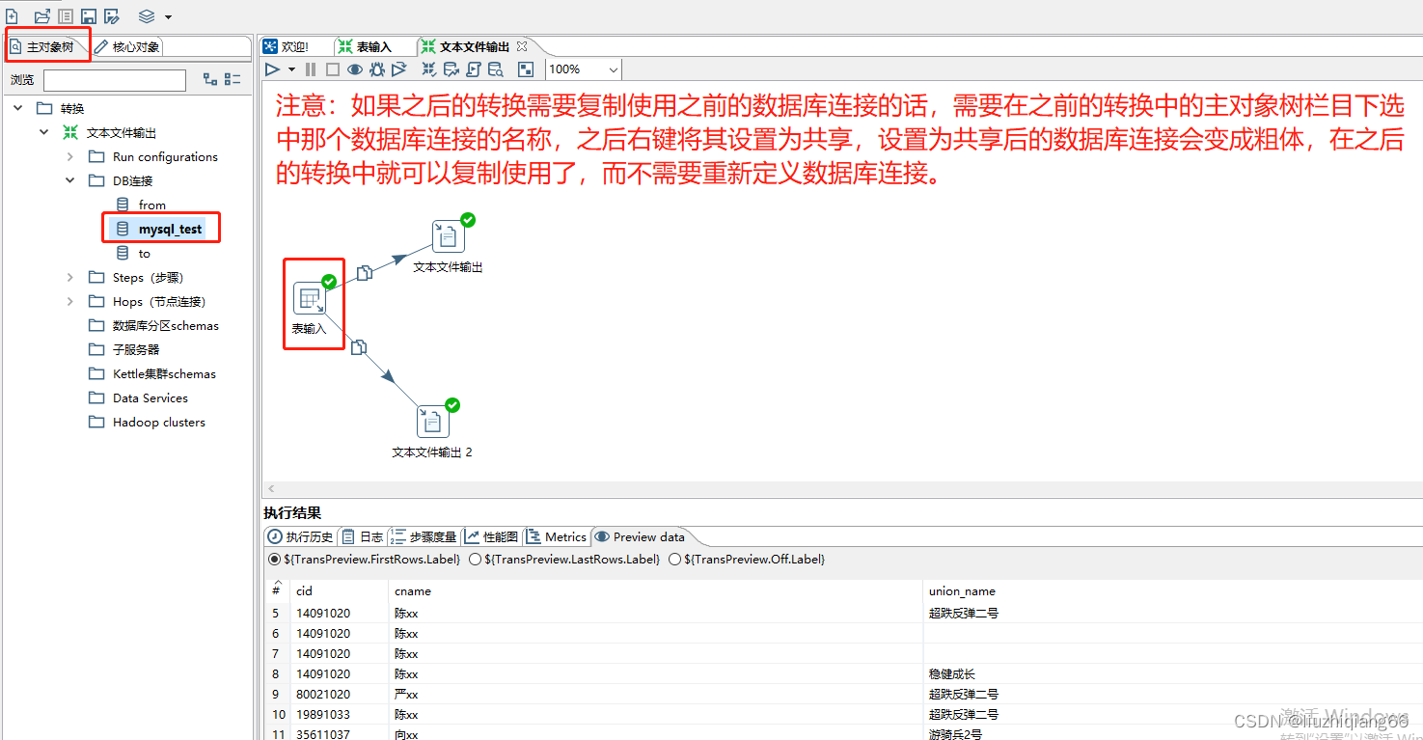Collapse all tree nodes icon
Image resolution: width=1423 pixels, height=740 pixels.
click(233, 79)
